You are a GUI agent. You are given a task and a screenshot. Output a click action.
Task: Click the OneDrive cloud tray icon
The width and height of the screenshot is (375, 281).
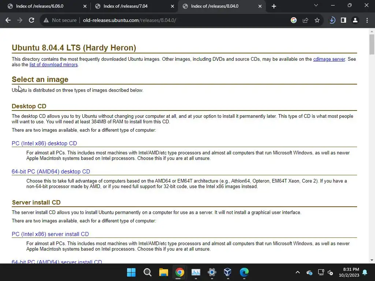pyautogui.click(x=309, y=272)
